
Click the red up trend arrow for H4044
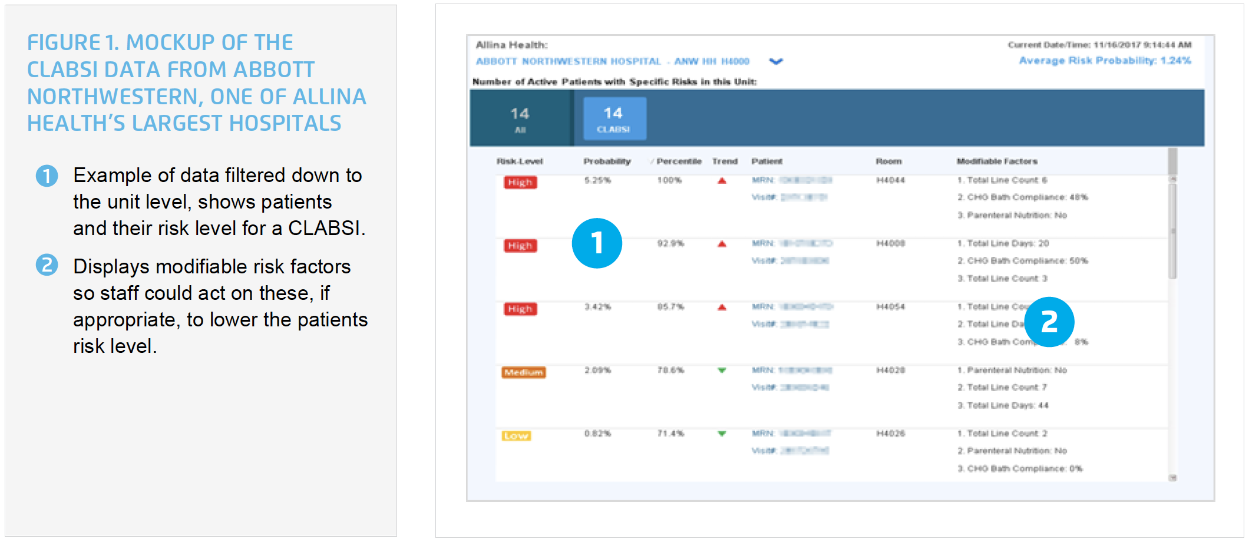click(722, 181)
